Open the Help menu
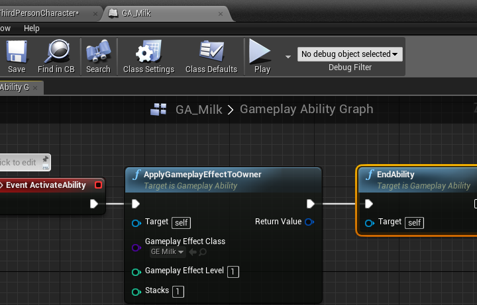477x305 pixels. (x=32, y=28)
